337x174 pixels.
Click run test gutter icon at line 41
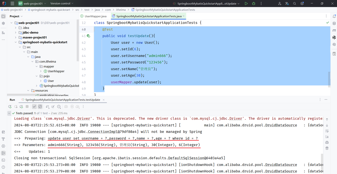point(88,36)
